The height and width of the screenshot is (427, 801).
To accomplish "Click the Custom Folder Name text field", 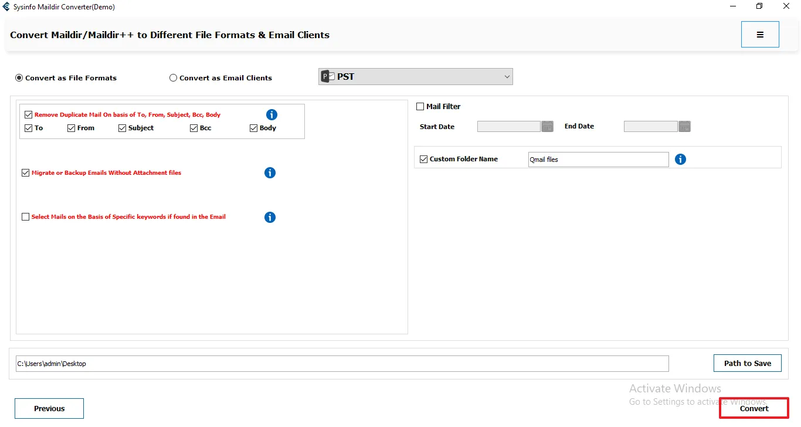I will coord(598,160).
